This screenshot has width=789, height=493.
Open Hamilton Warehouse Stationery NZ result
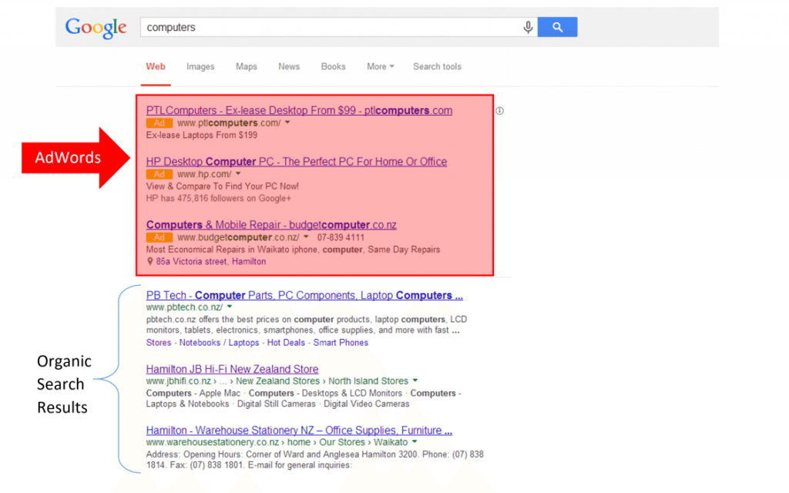299,431
